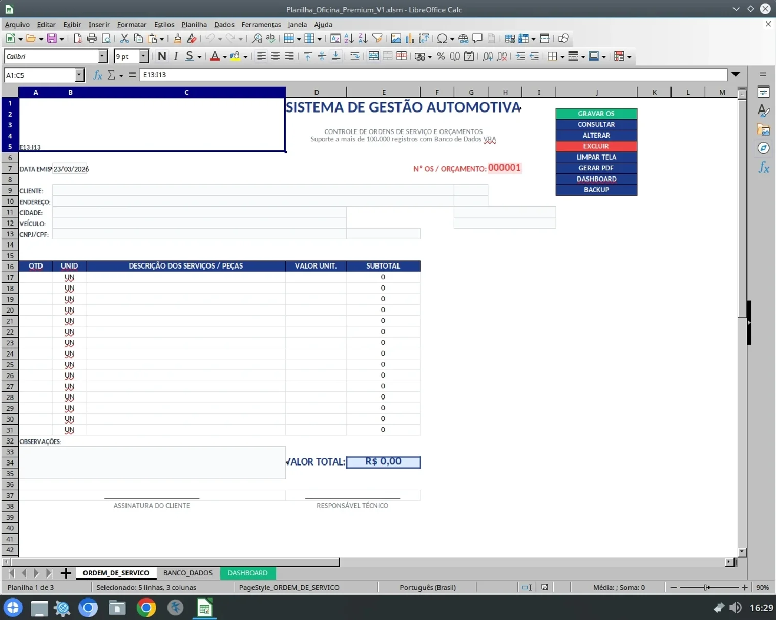The width and height of the screenshot is (776, 620).
Task: Click the GERAR PDF button
Action: (x=596, y=168)
